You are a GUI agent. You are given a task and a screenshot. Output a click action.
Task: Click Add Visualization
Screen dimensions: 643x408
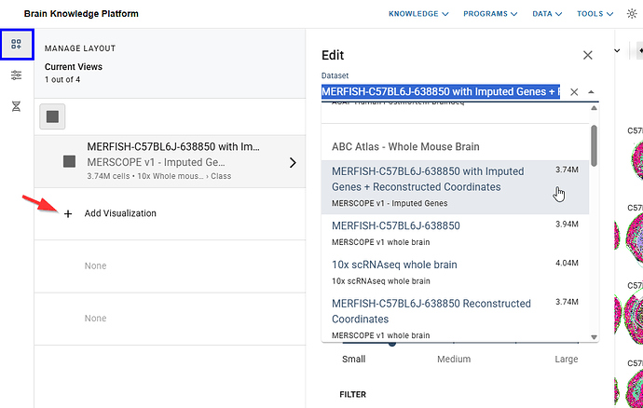pyautogui.click(x=119, y=213)
